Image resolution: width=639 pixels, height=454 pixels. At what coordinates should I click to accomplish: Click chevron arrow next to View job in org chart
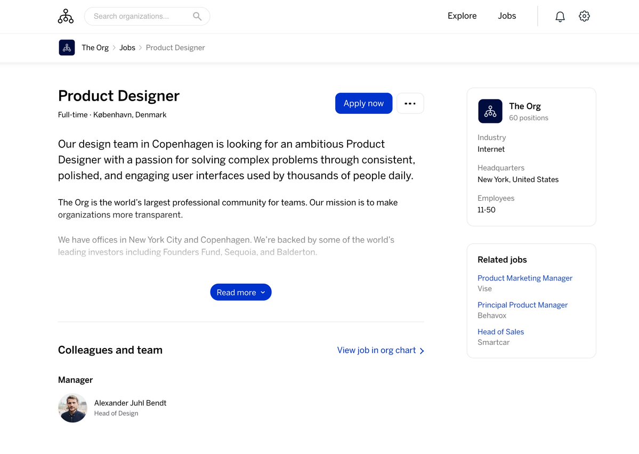click(422, 351)
